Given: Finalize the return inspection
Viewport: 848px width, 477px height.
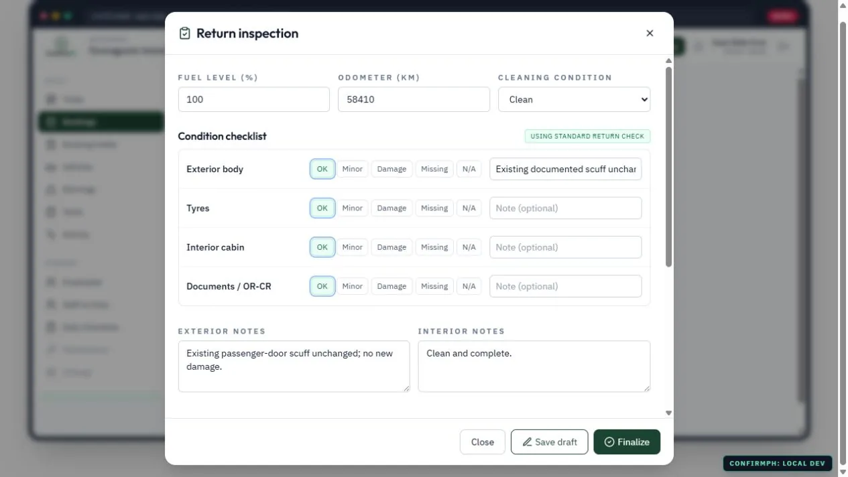Looking at the screenshot, I should [627, 442].
